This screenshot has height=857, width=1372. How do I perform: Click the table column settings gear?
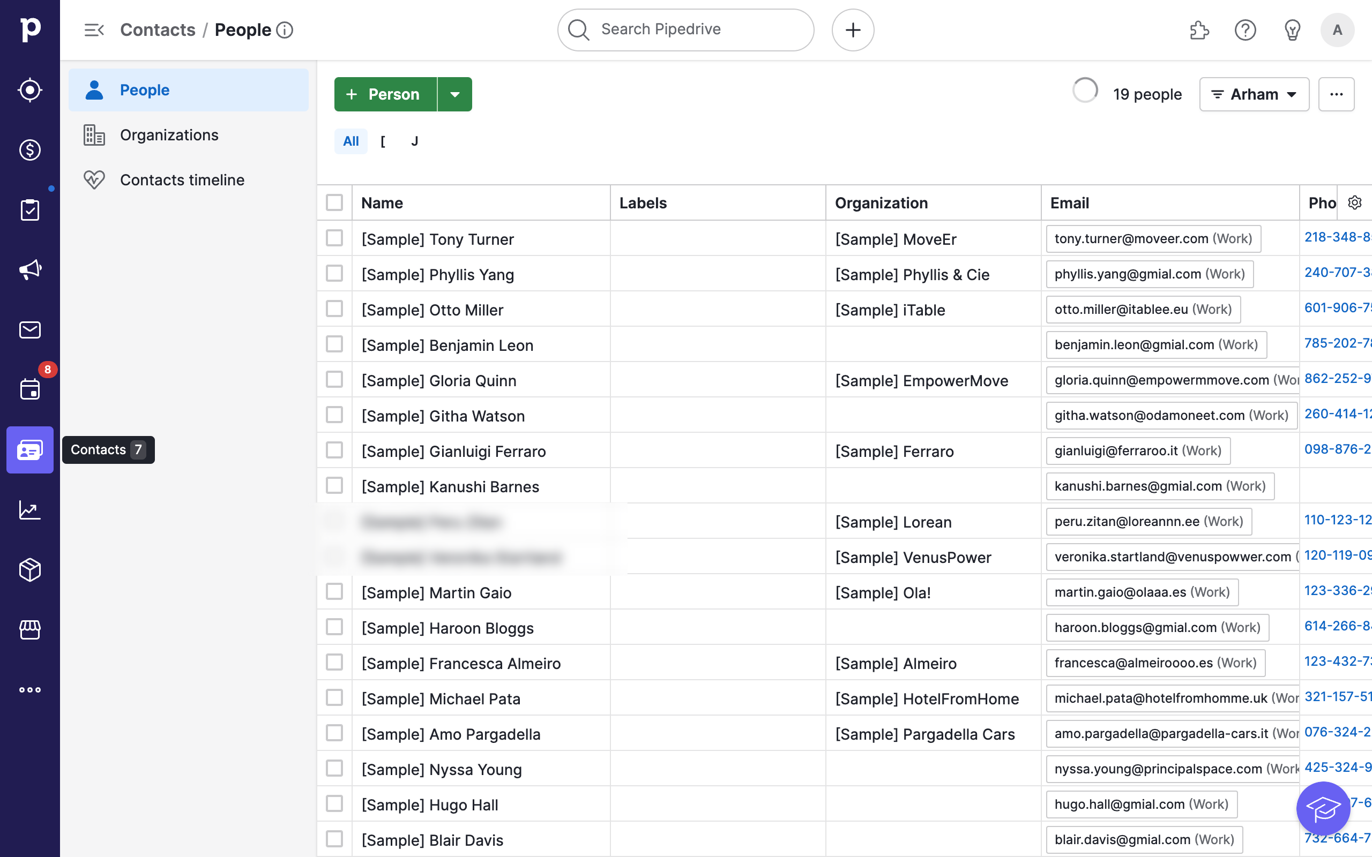click(1354, 203)
